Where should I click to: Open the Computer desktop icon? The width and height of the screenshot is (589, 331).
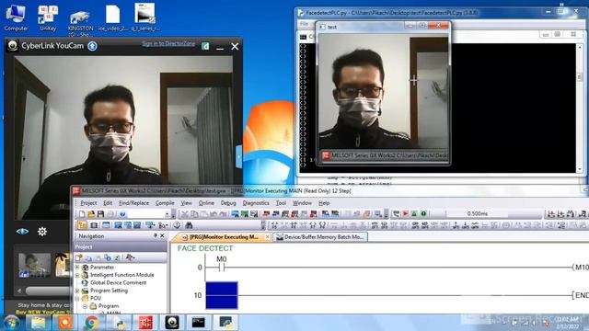coord(16,17)
